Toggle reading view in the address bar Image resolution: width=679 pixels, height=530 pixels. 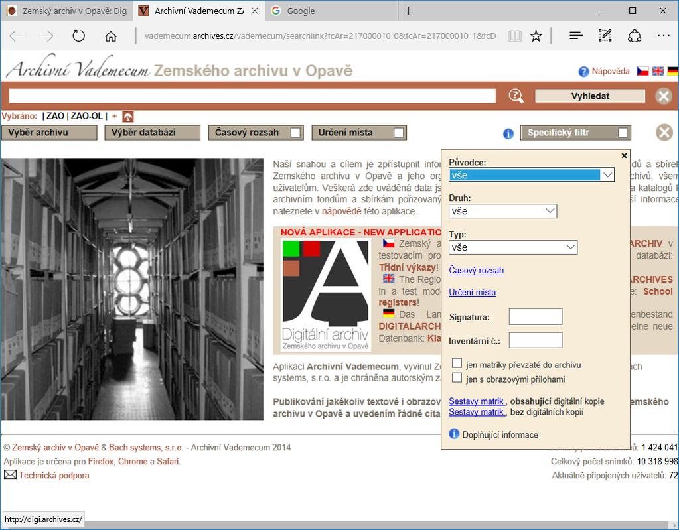(x=514, y=36)
